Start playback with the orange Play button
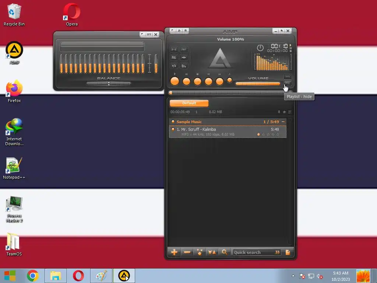Screen dimensions: 377x283 click(x=175, y=81)
